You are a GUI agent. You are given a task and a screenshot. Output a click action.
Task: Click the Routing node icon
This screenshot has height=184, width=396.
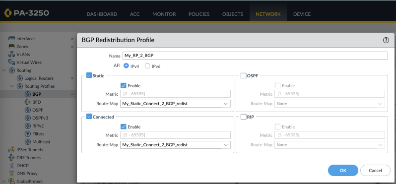point(11,70)
